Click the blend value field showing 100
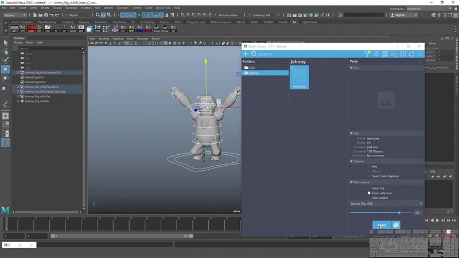This screenshot has height=258, width=459. pos(417,213)
